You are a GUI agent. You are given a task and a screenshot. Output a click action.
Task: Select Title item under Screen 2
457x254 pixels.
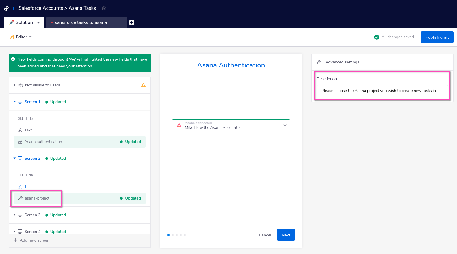[80, 175]
